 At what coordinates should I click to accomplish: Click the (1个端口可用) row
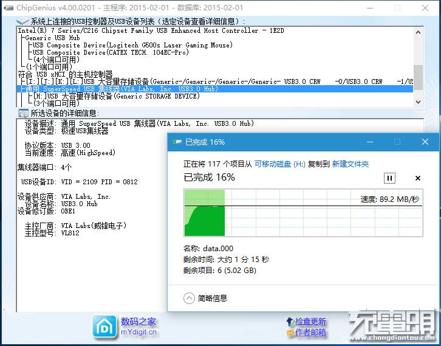(x=49, y=67)
